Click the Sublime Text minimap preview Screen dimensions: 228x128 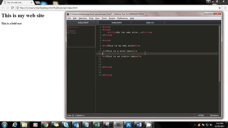point(81,36)
